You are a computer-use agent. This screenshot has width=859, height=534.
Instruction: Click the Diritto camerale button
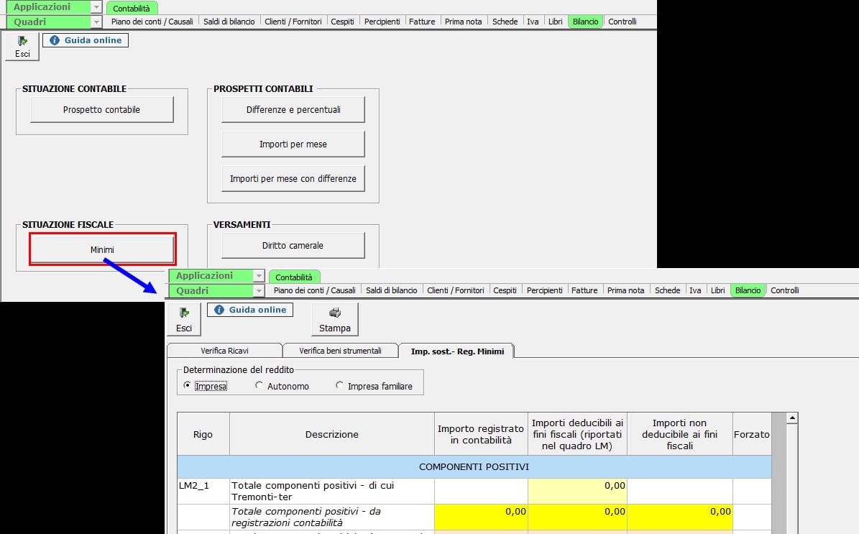tap(293, 245)
